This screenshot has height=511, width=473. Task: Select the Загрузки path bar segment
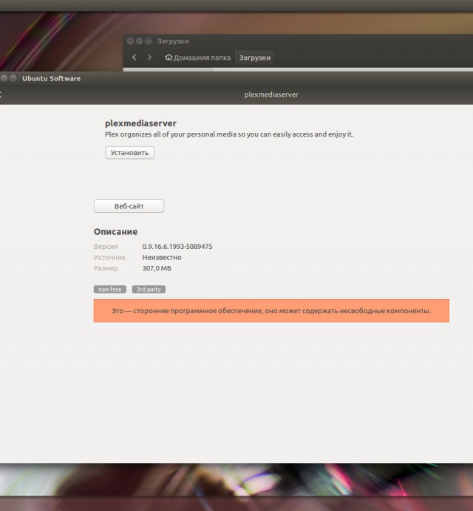(x=255, y=58)
